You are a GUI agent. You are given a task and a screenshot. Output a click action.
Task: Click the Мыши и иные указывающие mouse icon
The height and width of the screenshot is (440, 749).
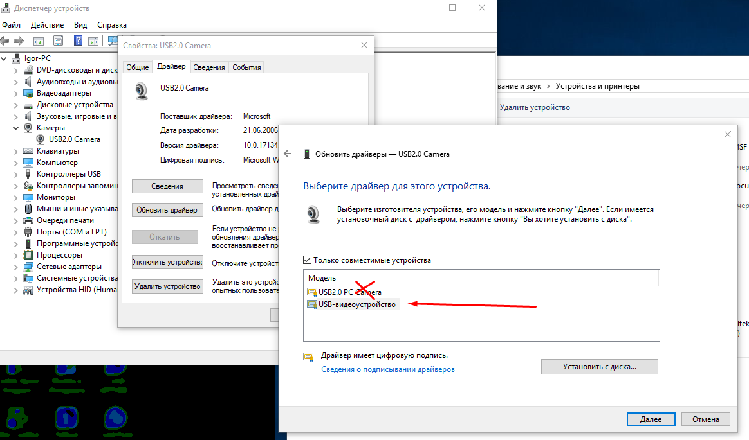coord(28,209)
